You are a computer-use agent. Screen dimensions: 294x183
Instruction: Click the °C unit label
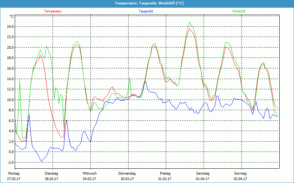pyautogui.click(x=11, y=16)
